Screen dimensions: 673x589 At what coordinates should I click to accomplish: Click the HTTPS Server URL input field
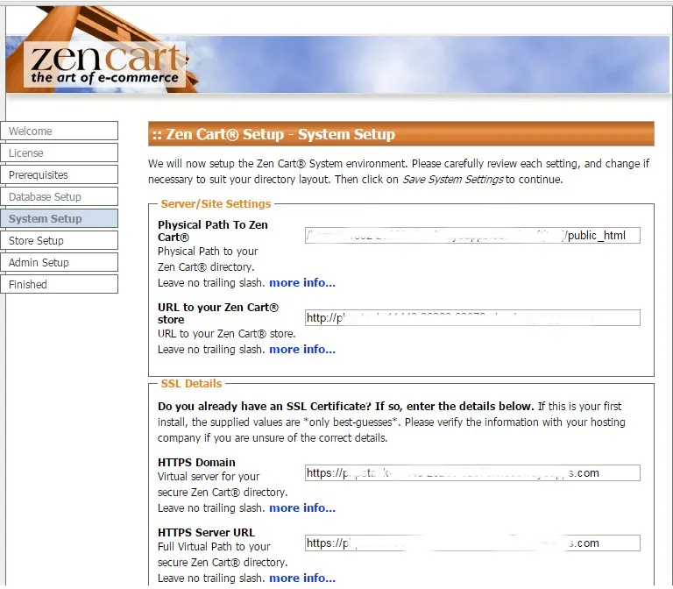(472, 543)
